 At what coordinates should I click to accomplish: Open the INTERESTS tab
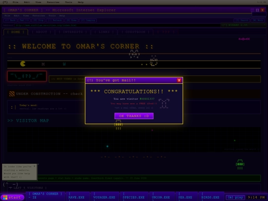pos(73,32)
